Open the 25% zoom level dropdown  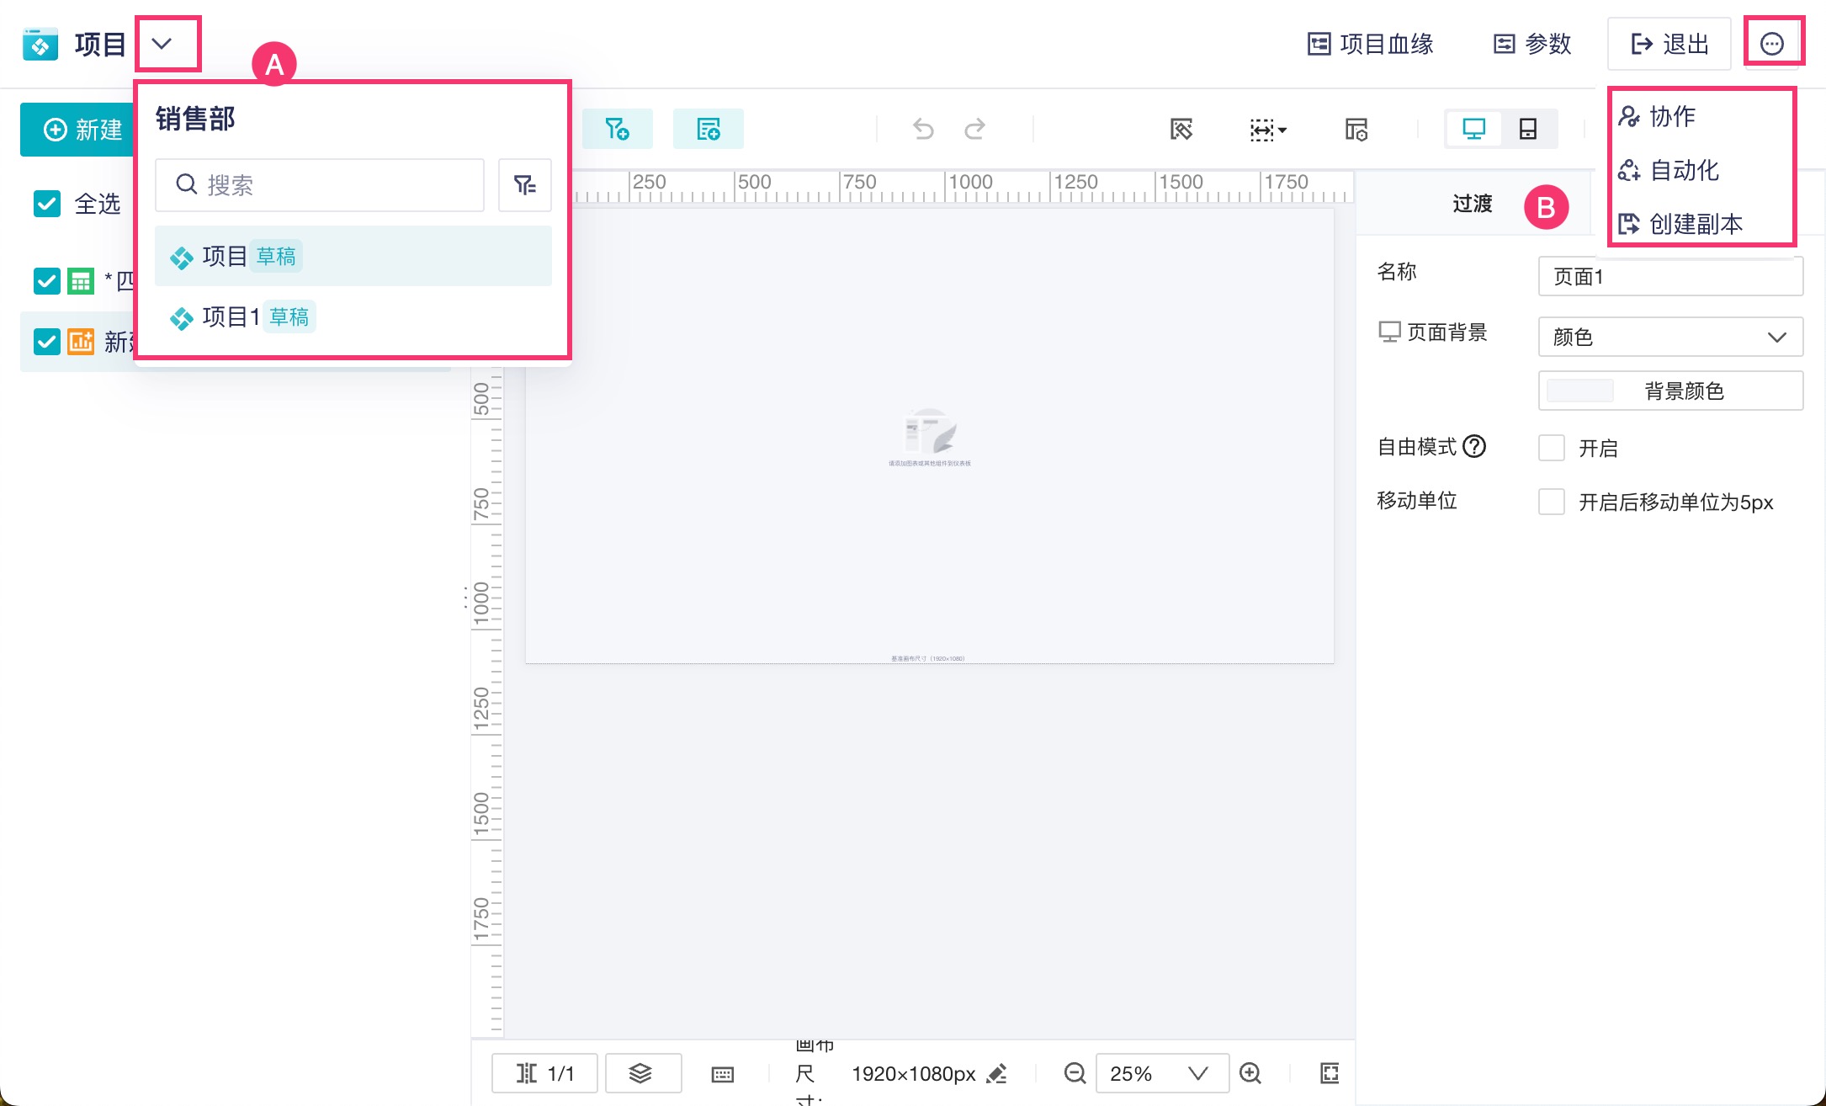(x=1160, y=1073)
